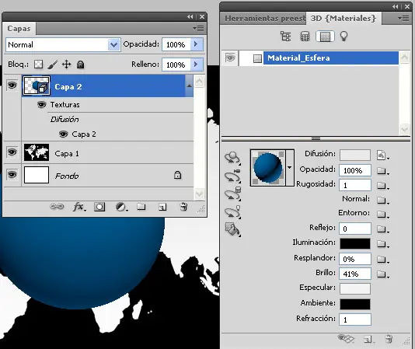Switch to Herramientas preestablecidas tab
This screenshot has height=349, width=415.
pos(265,19)
